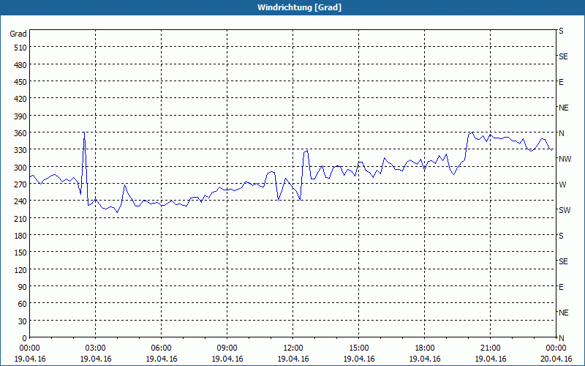Click the 18:00 time axis label

pos(425,348)
